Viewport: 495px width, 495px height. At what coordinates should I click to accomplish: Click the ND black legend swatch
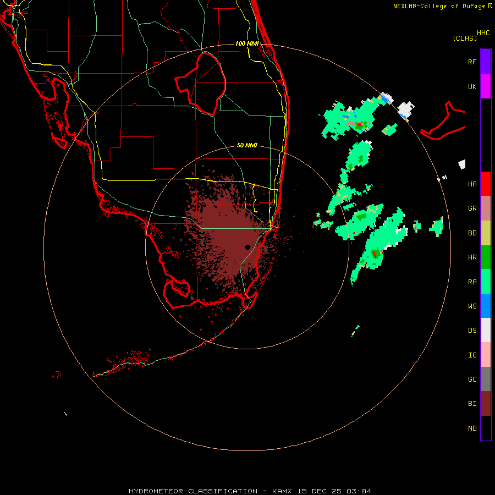tap(486, 428)
